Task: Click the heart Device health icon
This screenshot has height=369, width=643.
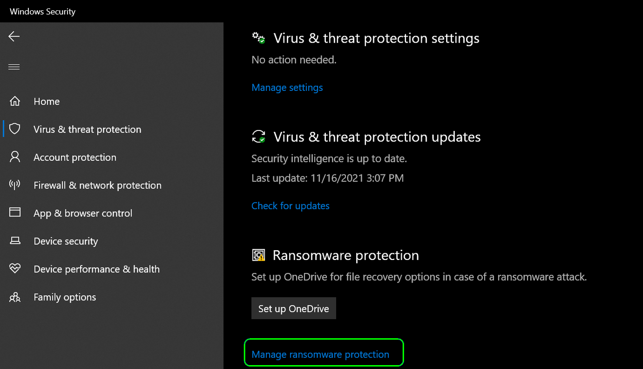Action: coord(15,269)
